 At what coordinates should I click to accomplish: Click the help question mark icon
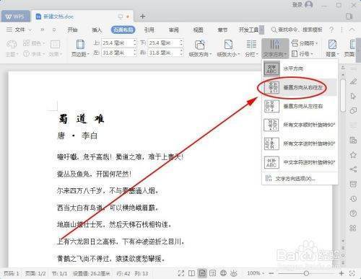click(331, 30)
